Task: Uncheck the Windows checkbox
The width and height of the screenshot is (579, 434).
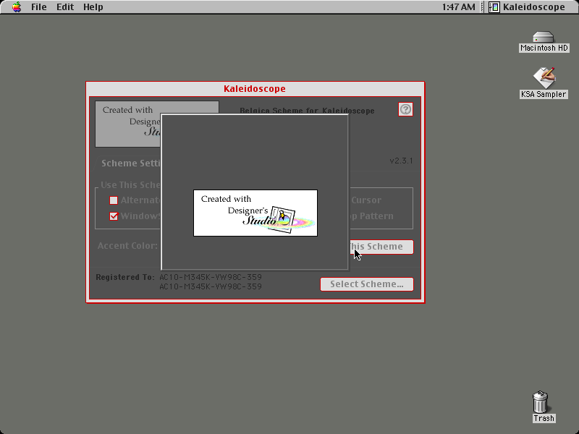Action: tap(114, 216)
